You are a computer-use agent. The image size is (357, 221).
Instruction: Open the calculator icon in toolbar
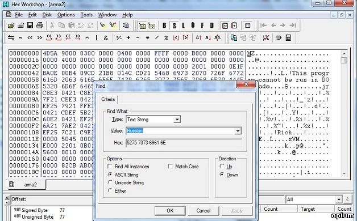(288, 37)
